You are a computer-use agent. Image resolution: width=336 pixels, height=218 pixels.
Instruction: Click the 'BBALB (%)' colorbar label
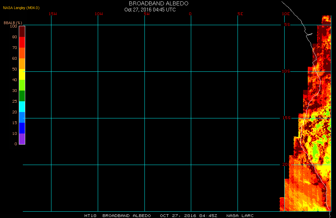coord(13,23)
